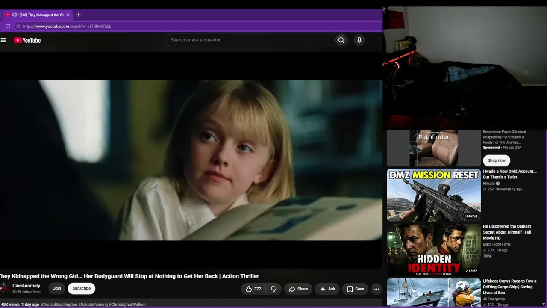Open the YouTube guide hamburger menu

tap(3, 40)
